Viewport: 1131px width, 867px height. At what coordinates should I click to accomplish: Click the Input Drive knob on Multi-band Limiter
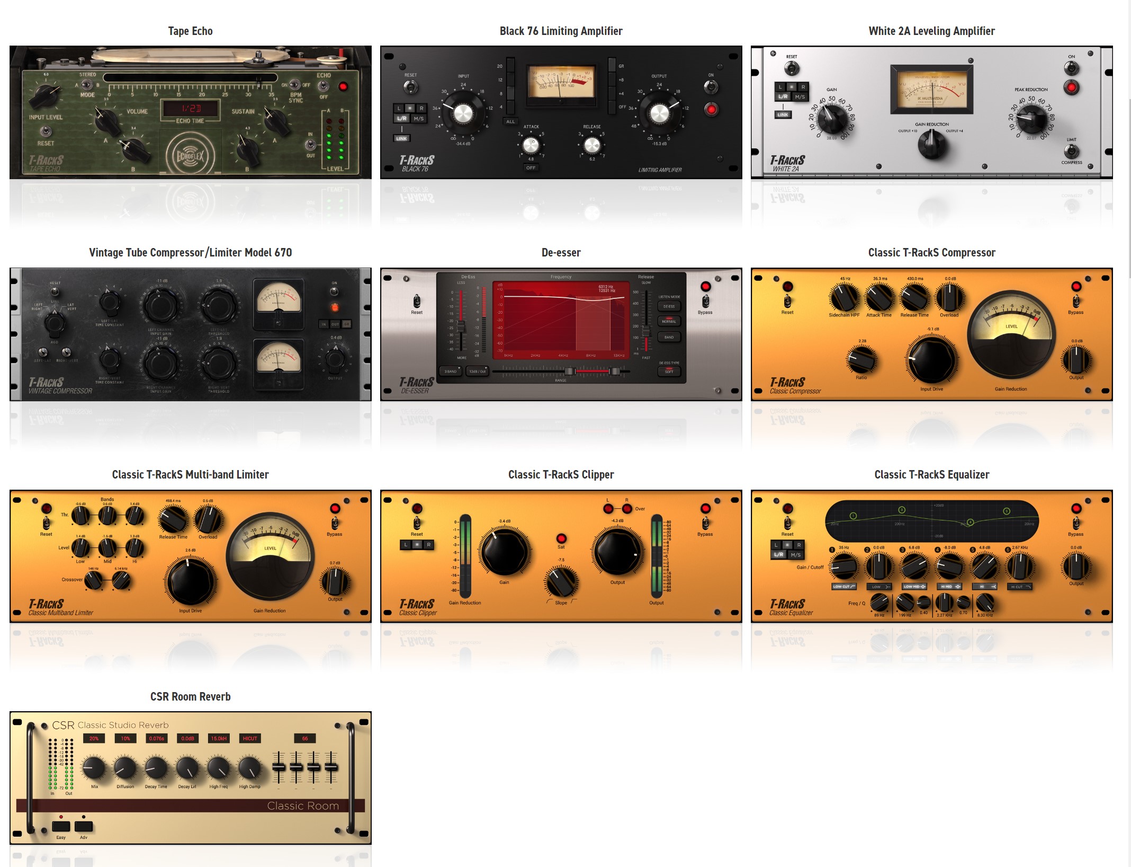(190, 582)
